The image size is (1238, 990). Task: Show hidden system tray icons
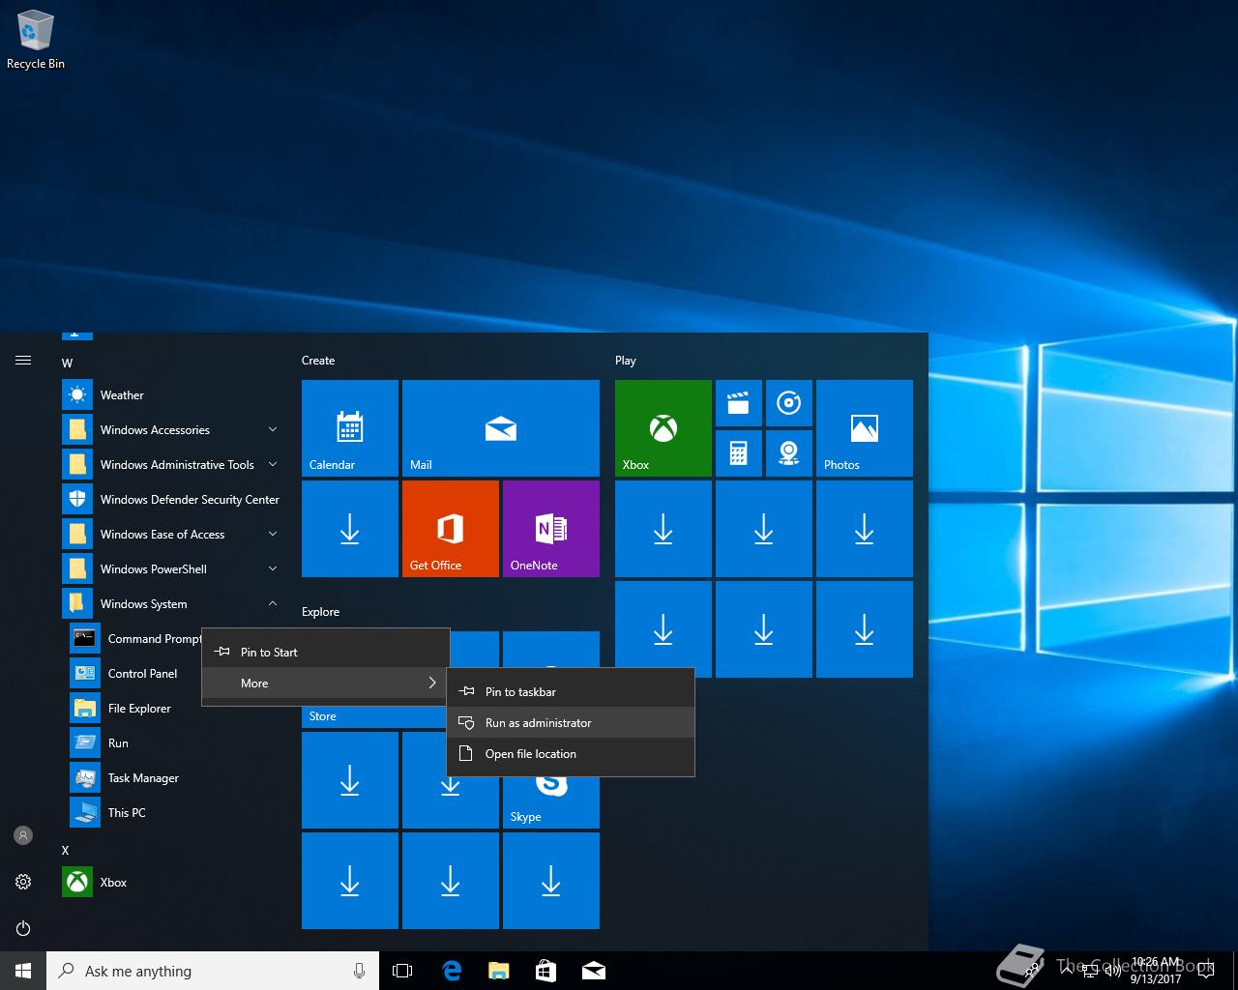1069,971
